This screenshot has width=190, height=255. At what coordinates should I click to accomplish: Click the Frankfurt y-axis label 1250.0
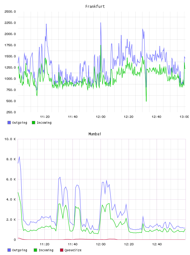coord(10,67)
